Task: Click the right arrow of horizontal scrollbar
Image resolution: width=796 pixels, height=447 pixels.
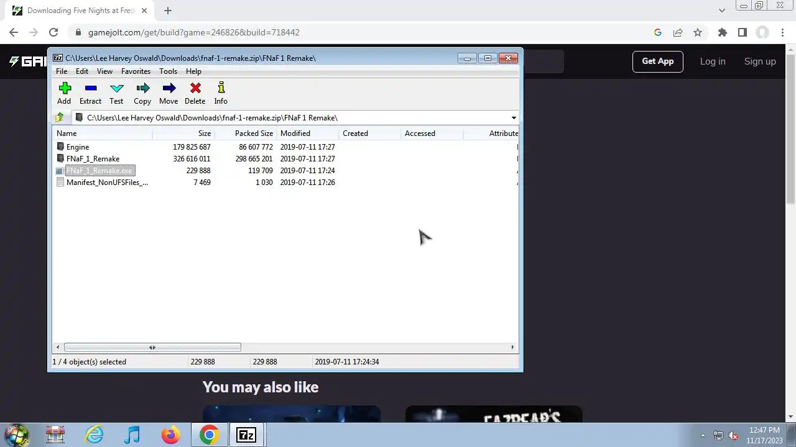Action: (x=513, y=348)
